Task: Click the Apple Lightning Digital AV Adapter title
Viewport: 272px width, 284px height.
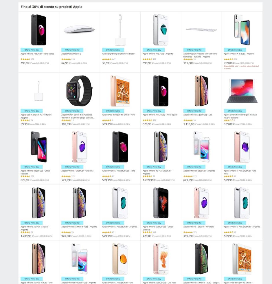Action: pos(118,54)
